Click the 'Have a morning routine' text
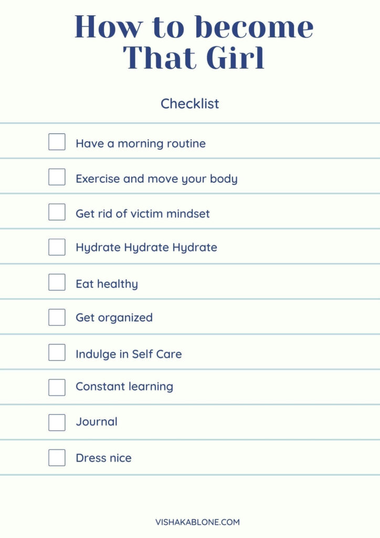380x538 pixels. click(141, 144)
